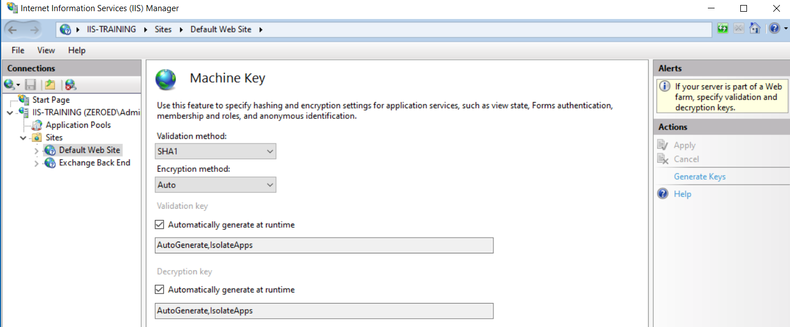Click the green Refresh Page icon
The width and height of the screenshot is (790, 327).
[x=723, y=28]
